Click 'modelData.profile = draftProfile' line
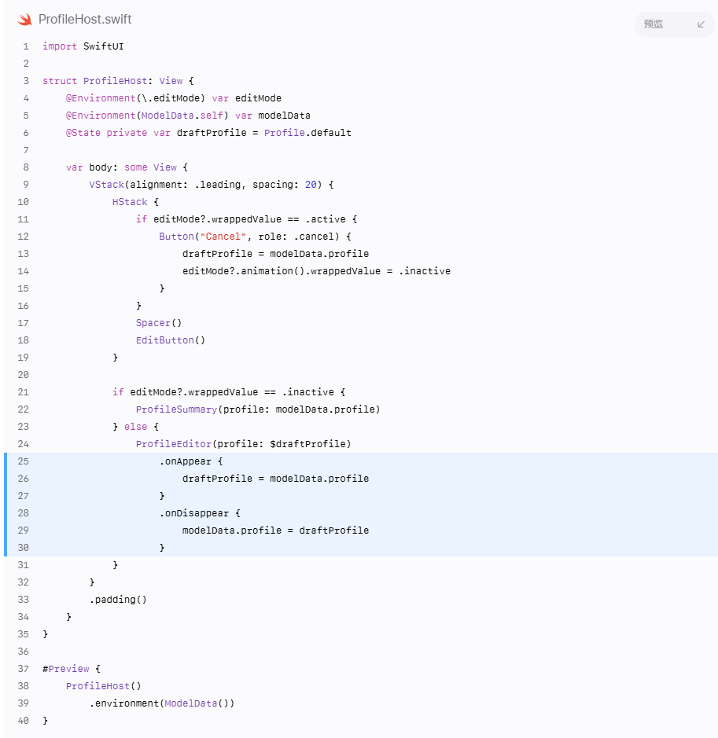Viewport: 718px width, 738px height. [x=275, y=531]
